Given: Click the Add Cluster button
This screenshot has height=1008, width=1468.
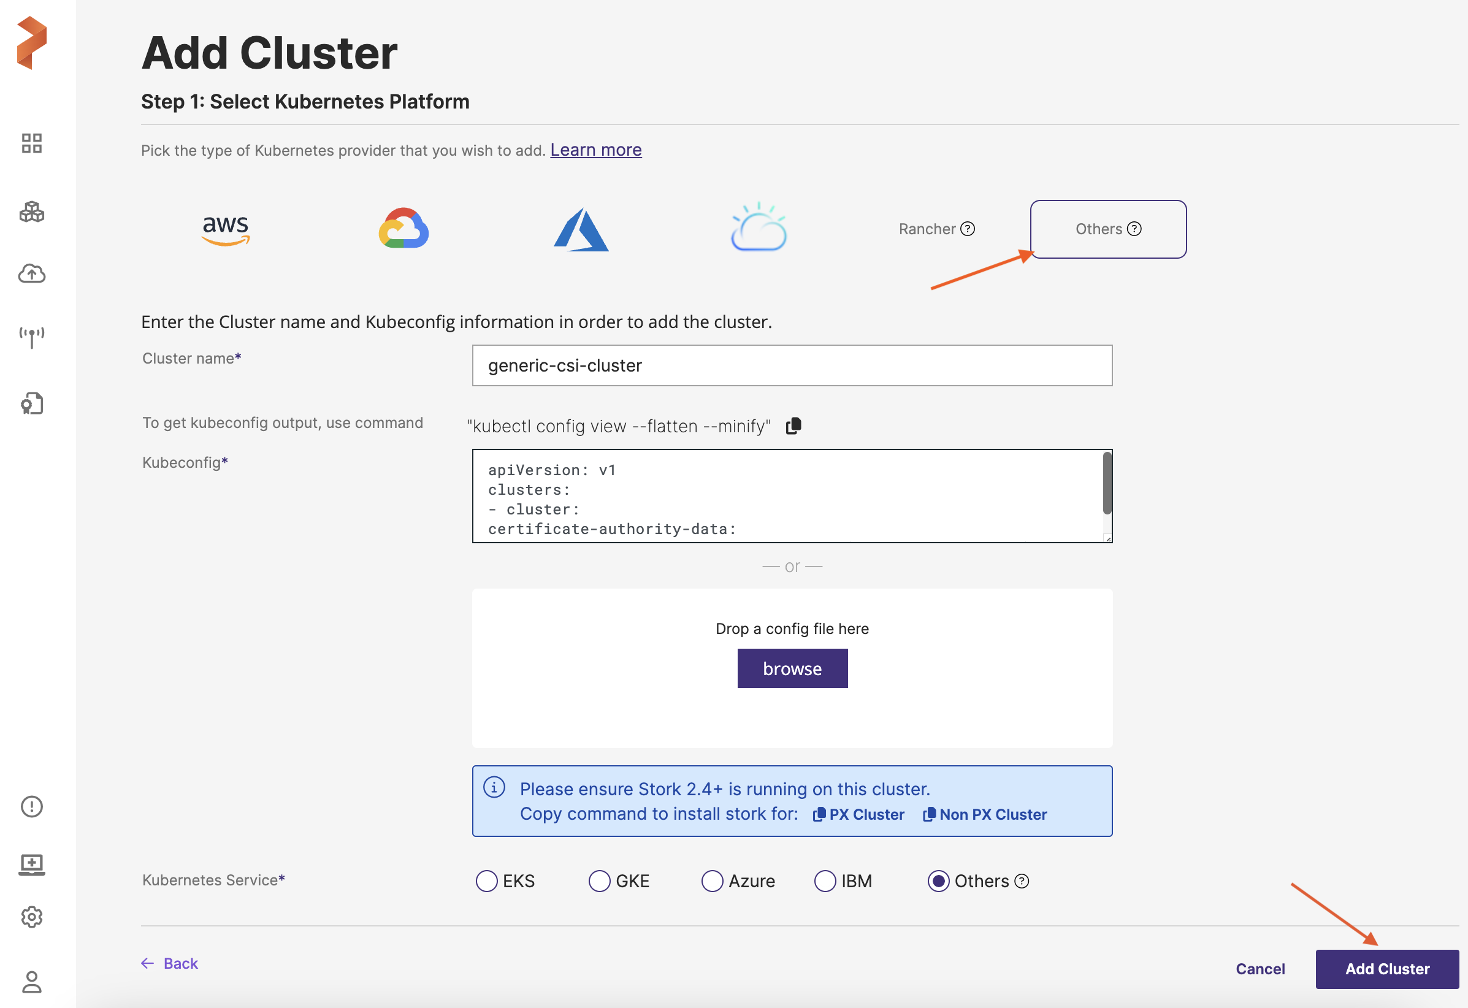Looking at the screenshot, I should (x=1386, y=969).
